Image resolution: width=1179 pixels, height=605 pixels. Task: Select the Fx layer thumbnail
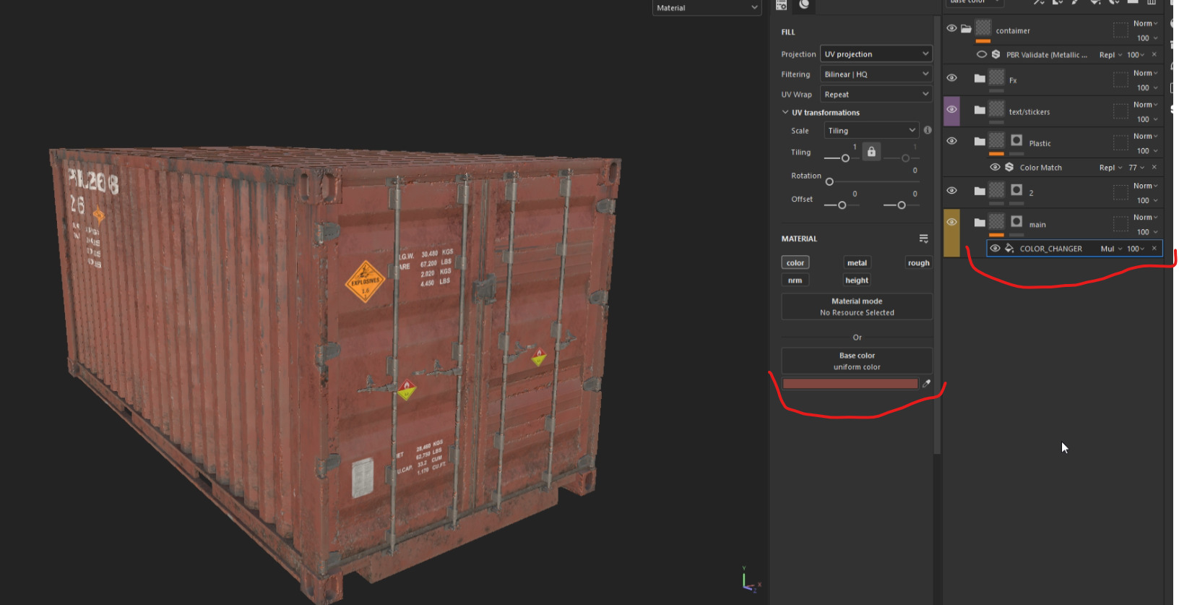coord(997,77)
